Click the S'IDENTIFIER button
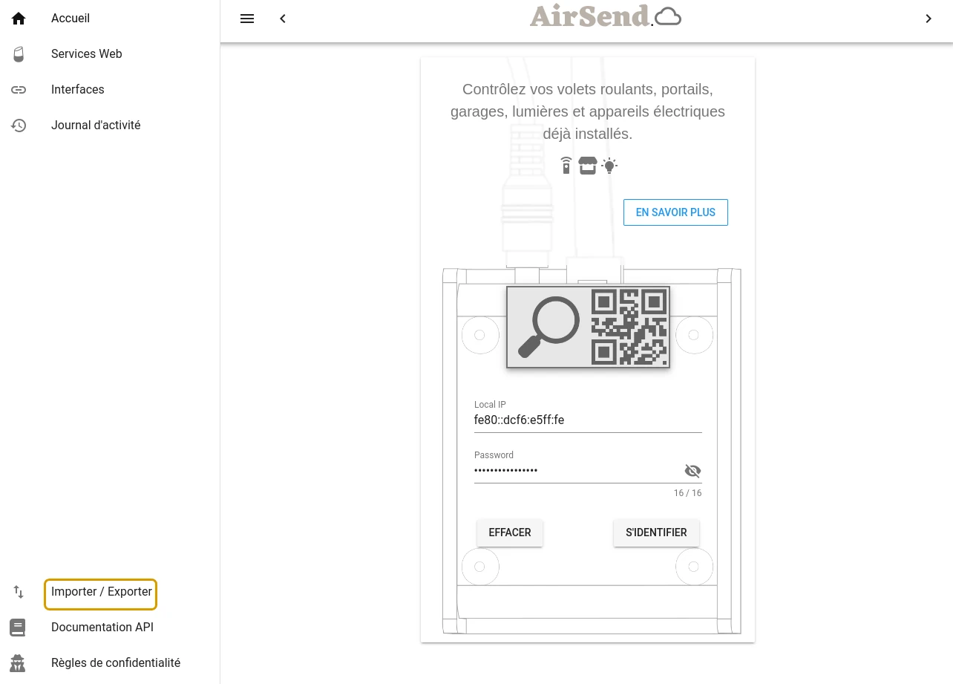Screen dimensions: 953x684 coord(656,532)
